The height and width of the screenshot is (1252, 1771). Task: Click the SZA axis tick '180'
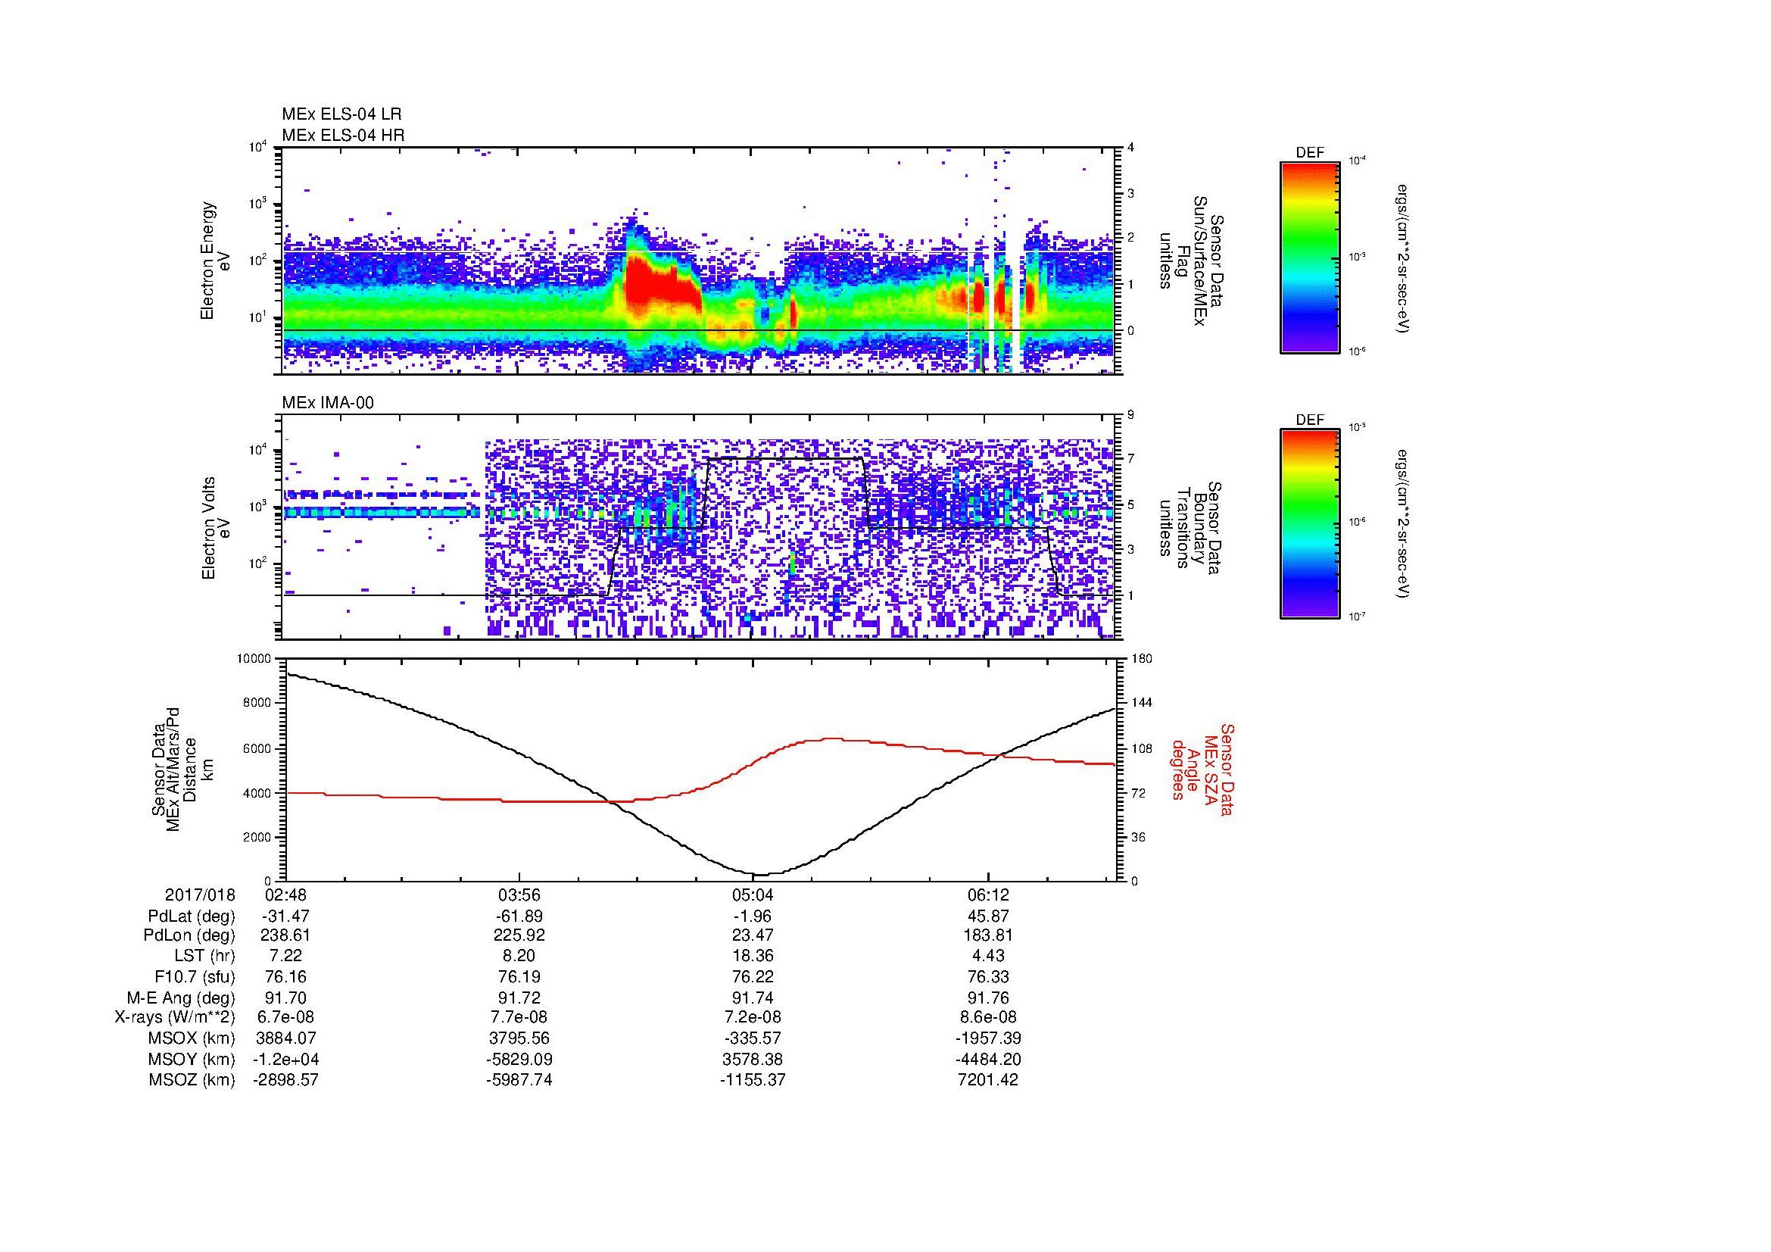click(x=1142, y=659)
